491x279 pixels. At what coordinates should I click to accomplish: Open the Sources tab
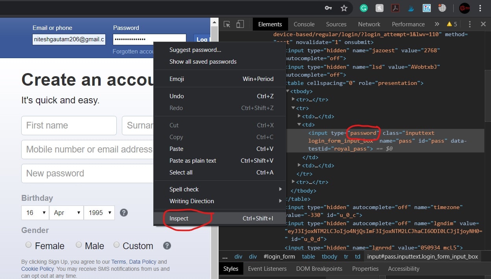[x=336, y=24]
